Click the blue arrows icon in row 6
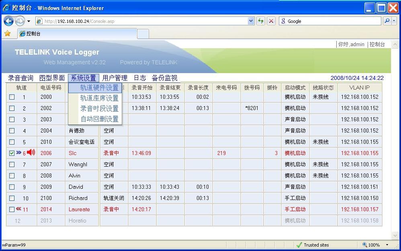Image resolution: width=401 pixels, height=251 pixels. tap(18, 152)
